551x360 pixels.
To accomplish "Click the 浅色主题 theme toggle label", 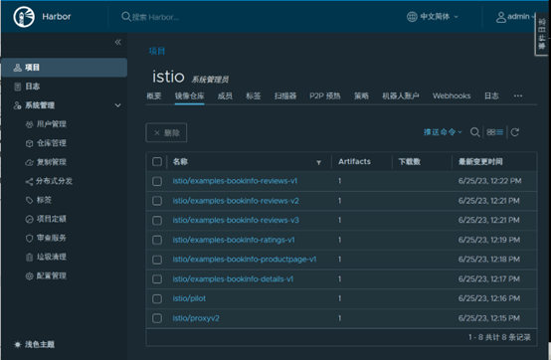I will click(40, 344).
